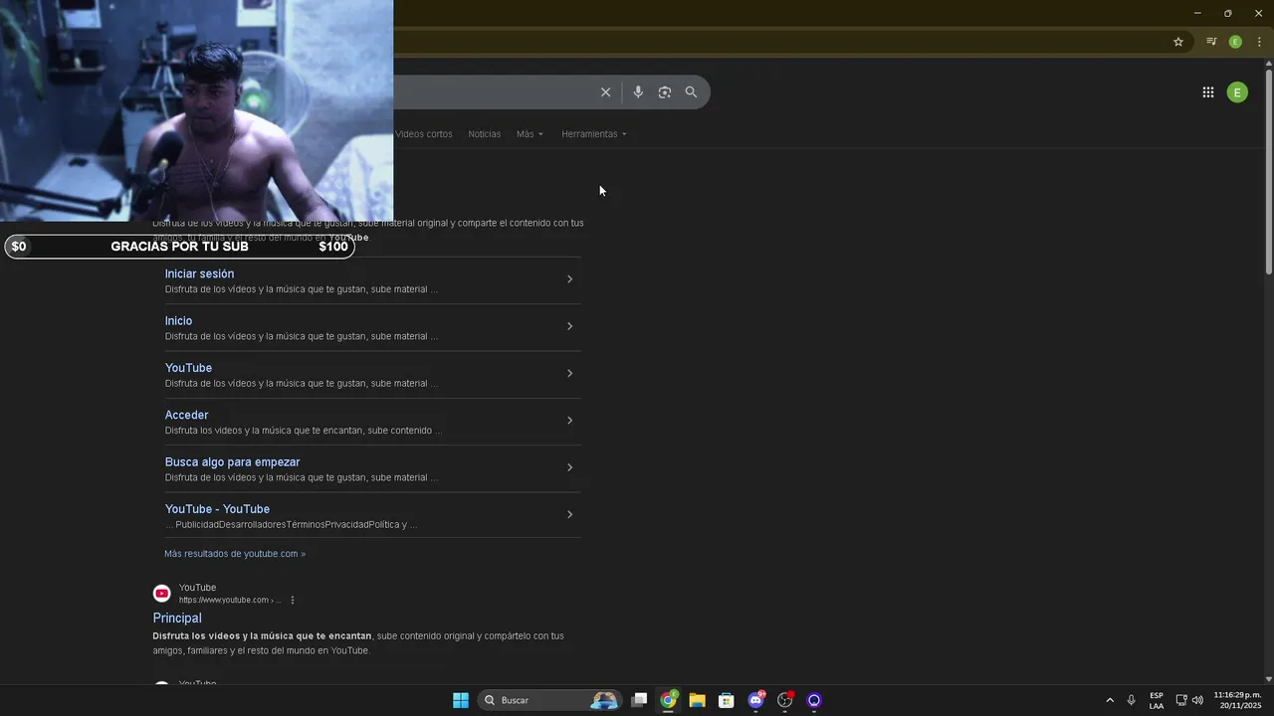Click the Google search input field
This screenshot has width=1274, height=716.
493,92
